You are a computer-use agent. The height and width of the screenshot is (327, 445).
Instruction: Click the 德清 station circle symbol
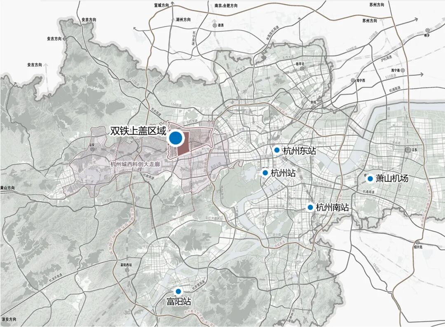215,25
